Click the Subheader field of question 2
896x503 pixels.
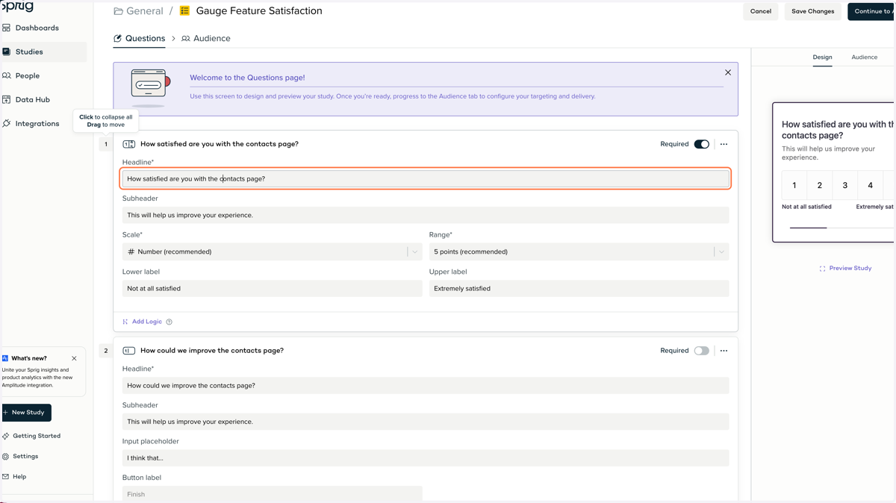426,422
